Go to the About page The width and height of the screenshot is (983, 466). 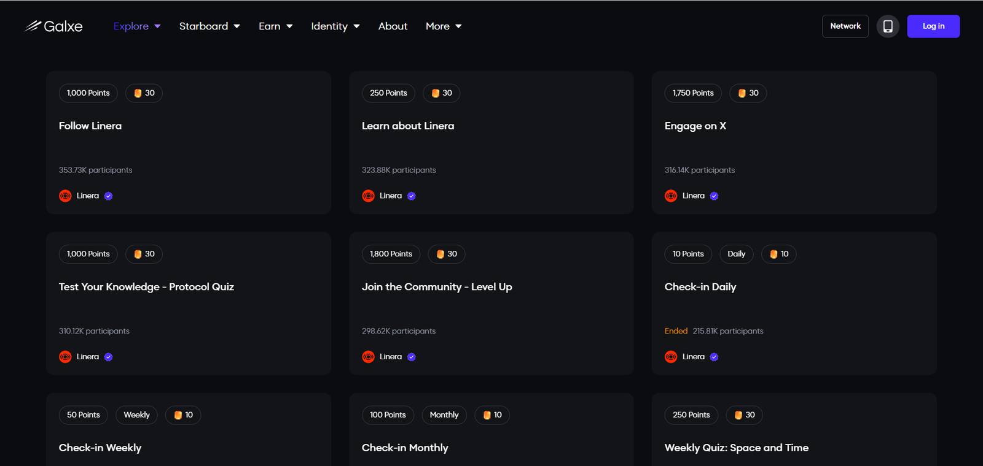click(393, 26)
